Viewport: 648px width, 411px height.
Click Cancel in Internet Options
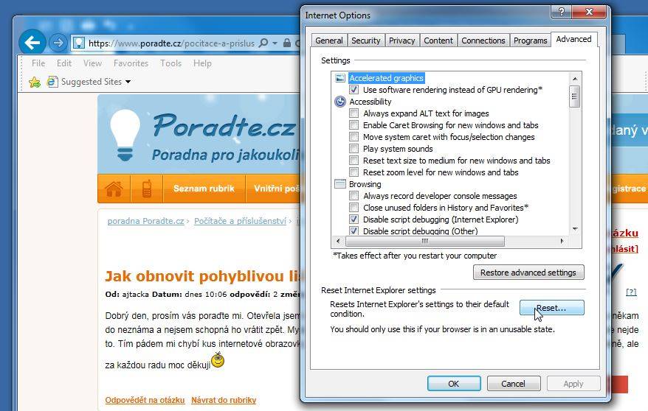point(513,384)
